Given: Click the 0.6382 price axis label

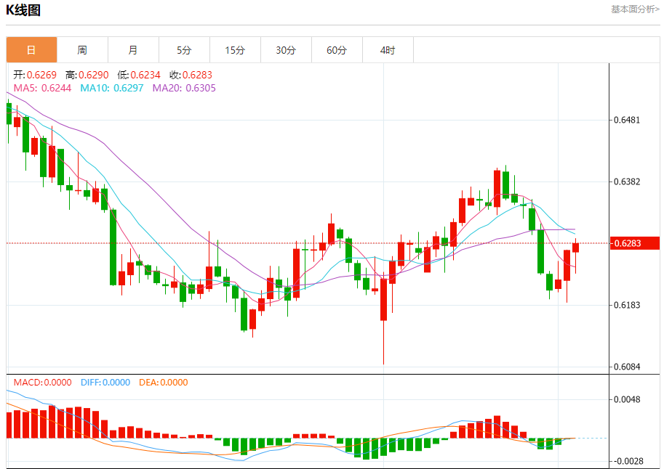Looking at the screenshot, I should click(627, 182).
